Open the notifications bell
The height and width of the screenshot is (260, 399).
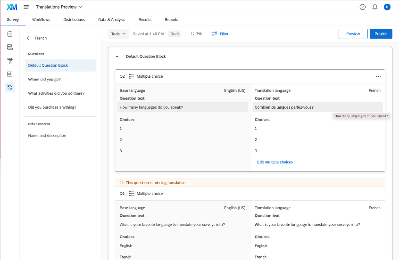tap(375, 7)
